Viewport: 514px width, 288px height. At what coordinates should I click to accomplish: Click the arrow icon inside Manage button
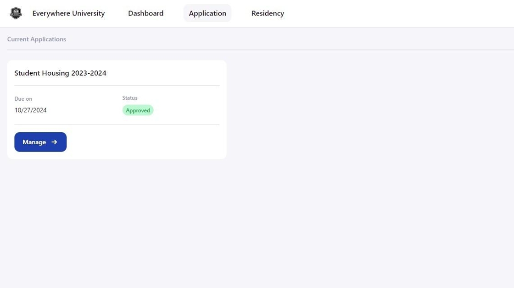pyautogui.click(x=54, y=142)
